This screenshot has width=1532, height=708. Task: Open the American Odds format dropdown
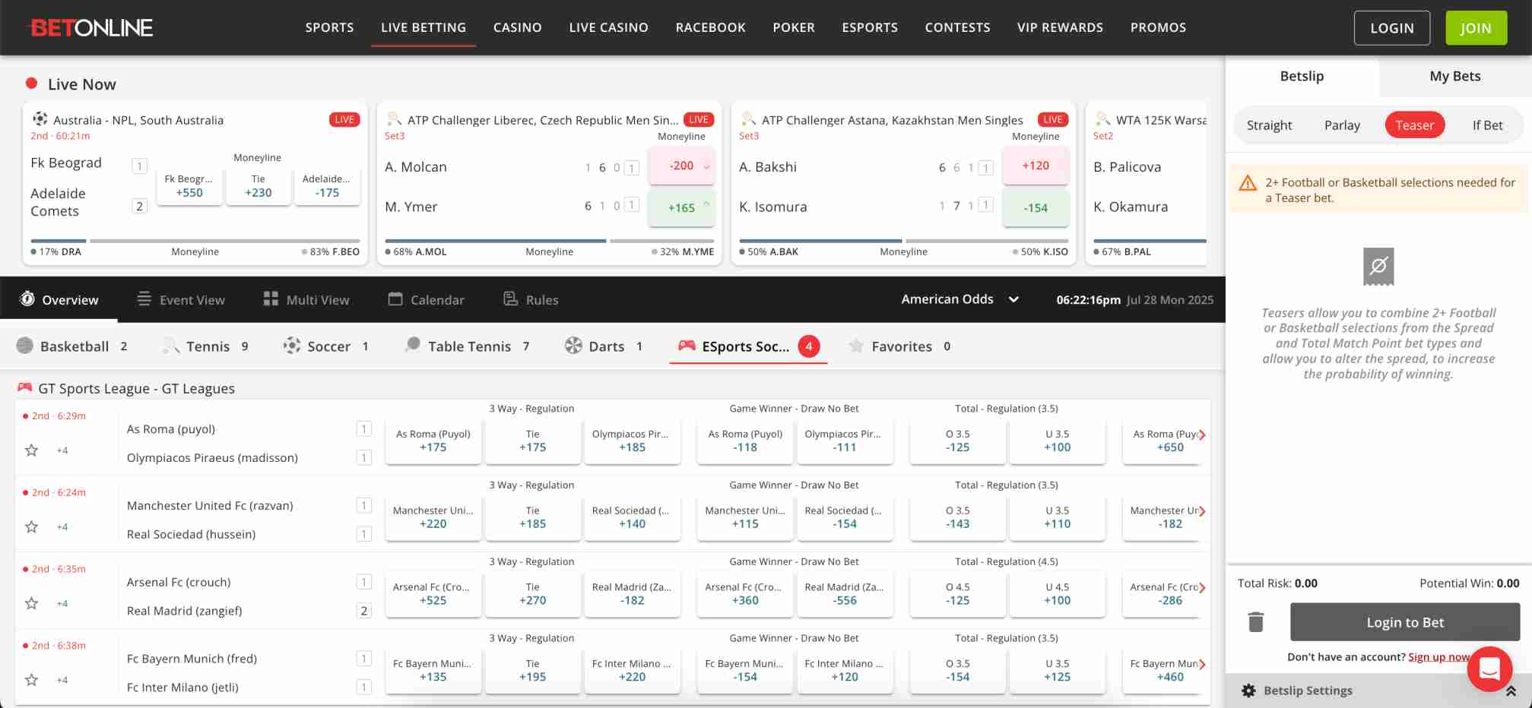959,299
